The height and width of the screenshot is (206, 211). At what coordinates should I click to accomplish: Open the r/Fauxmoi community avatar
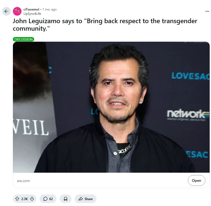coord(17,11)
